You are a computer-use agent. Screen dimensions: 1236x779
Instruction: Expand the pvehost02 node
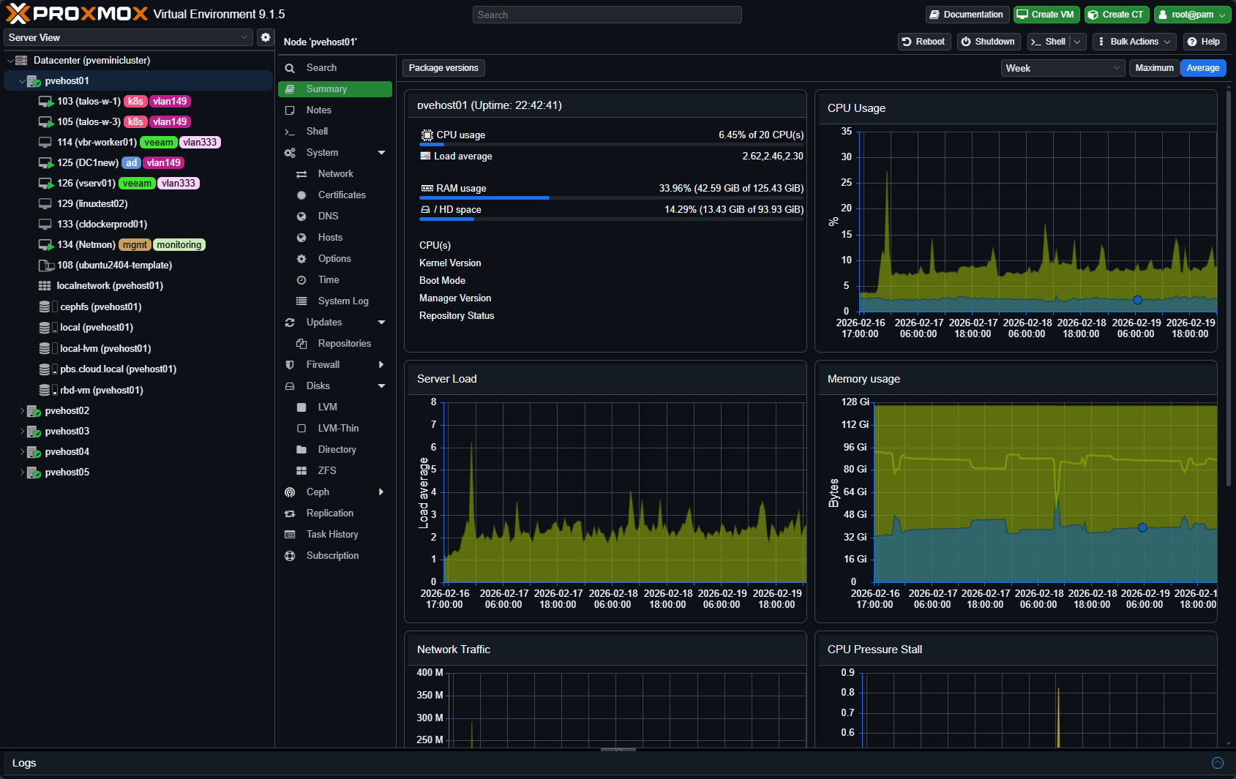coord(21,411)
